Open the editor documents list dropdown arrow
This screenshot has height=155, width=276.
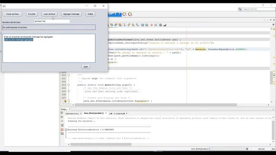pos(271,20)
